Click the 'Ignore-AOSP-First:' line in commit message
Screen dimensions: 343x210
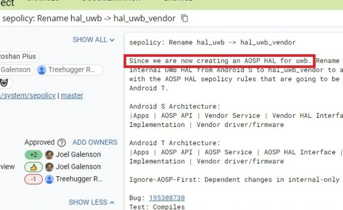click(234, 179)
